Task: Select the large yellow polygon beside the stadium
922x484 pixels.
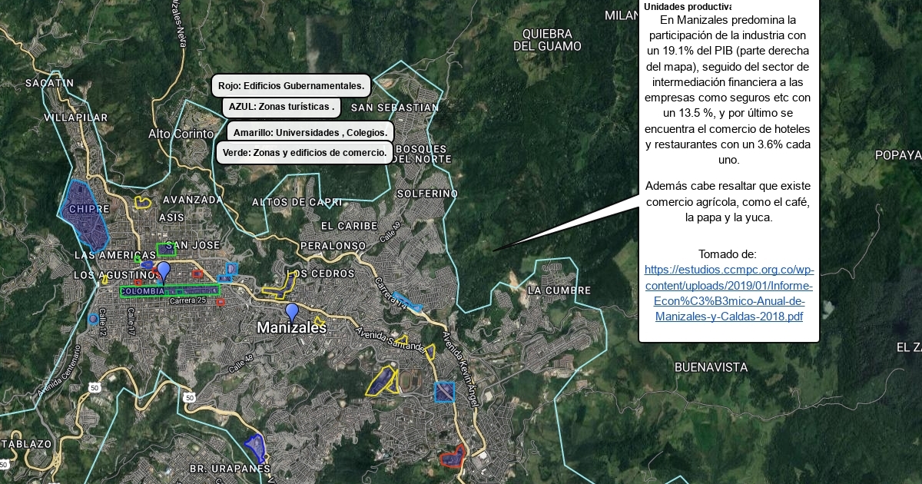Action: click(x=381, y=380)
